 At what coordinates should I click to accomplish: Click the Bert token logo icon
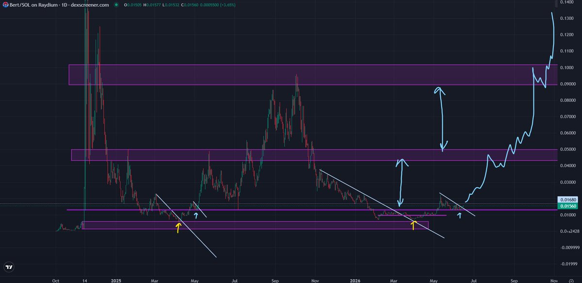click(x=4, y=5)
